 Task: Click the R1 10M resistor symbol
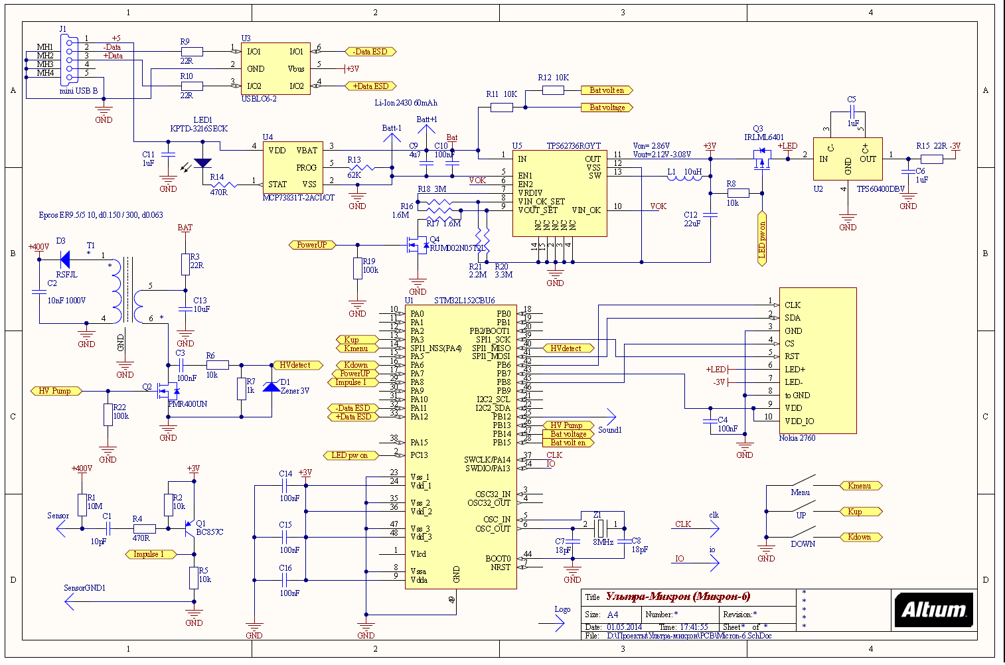click(82, 504)
